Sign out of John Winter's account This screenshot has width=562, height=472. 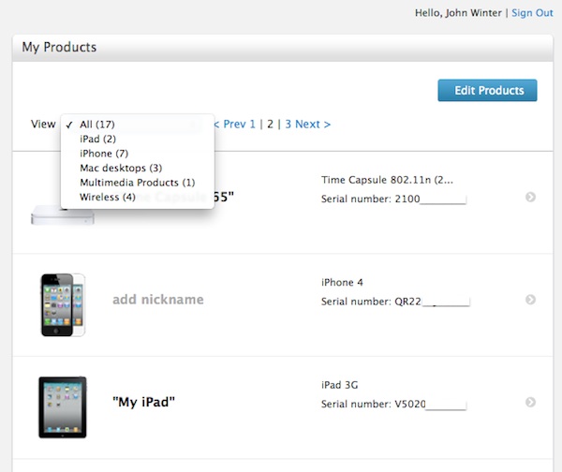532,13
